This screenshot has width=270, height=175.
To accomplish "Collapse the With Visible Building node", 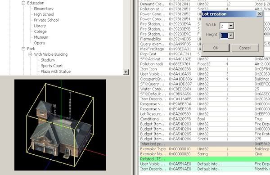I will tap(30, 54).
